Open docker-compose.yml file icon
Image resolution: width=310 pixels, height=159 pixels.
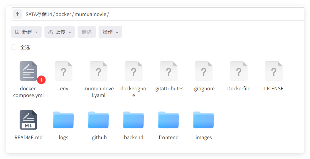pos(28,71)
